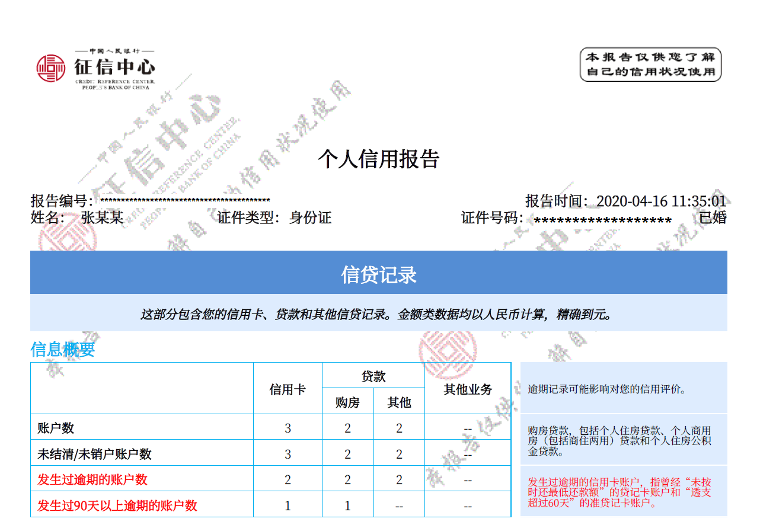760x525 pixels.
Task: Click the 账户数 row label
Action: coord(56,428)
